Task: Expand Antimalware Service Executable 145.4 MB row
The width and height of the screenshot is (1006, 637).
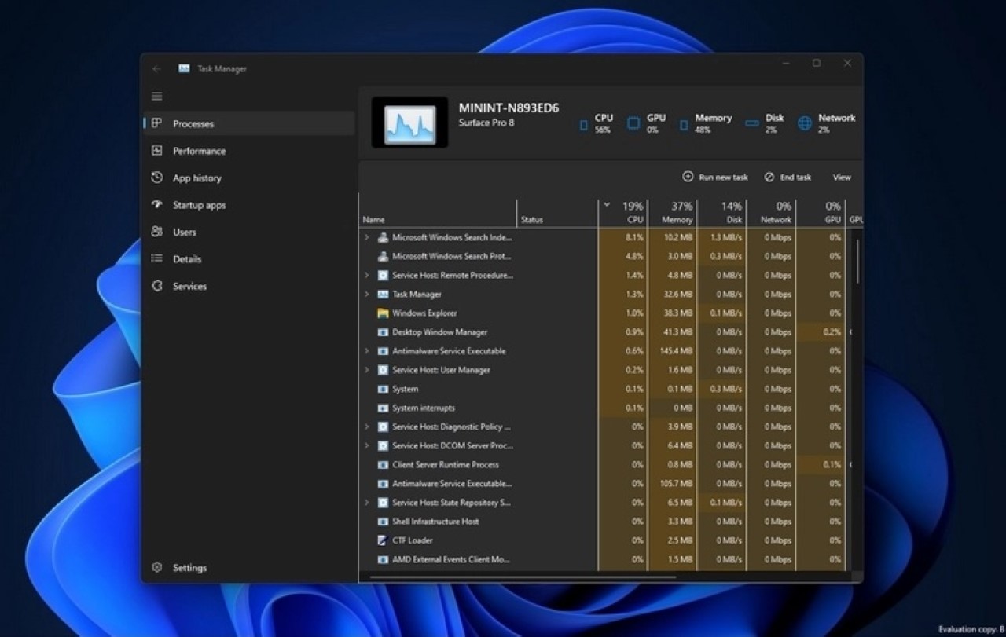Action: click(366, 351)
